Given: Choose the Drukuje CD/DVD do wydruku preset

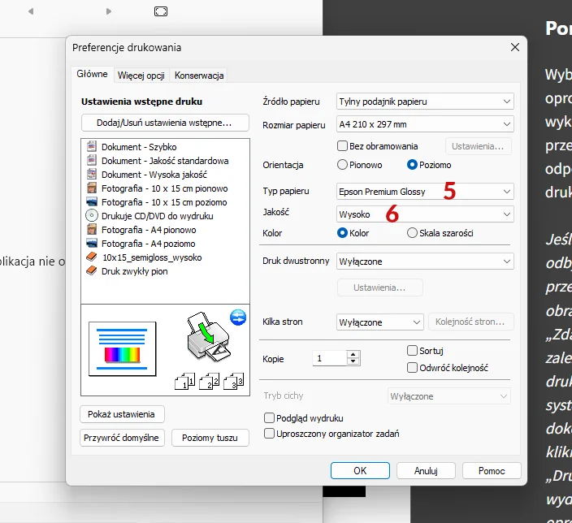Looking at the screenshot, I should [156, 216].
